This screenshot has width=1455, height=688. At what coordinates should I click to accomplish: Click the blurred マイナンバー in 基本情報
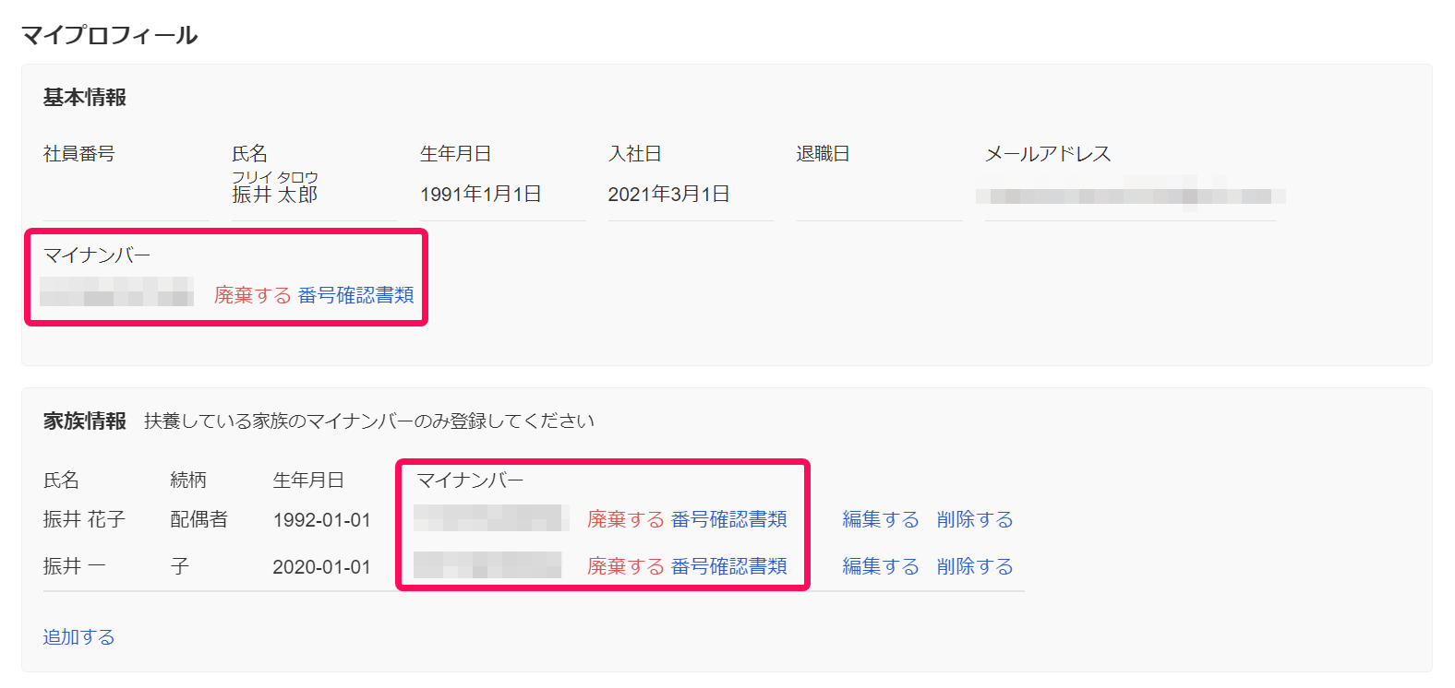(117, 292)
